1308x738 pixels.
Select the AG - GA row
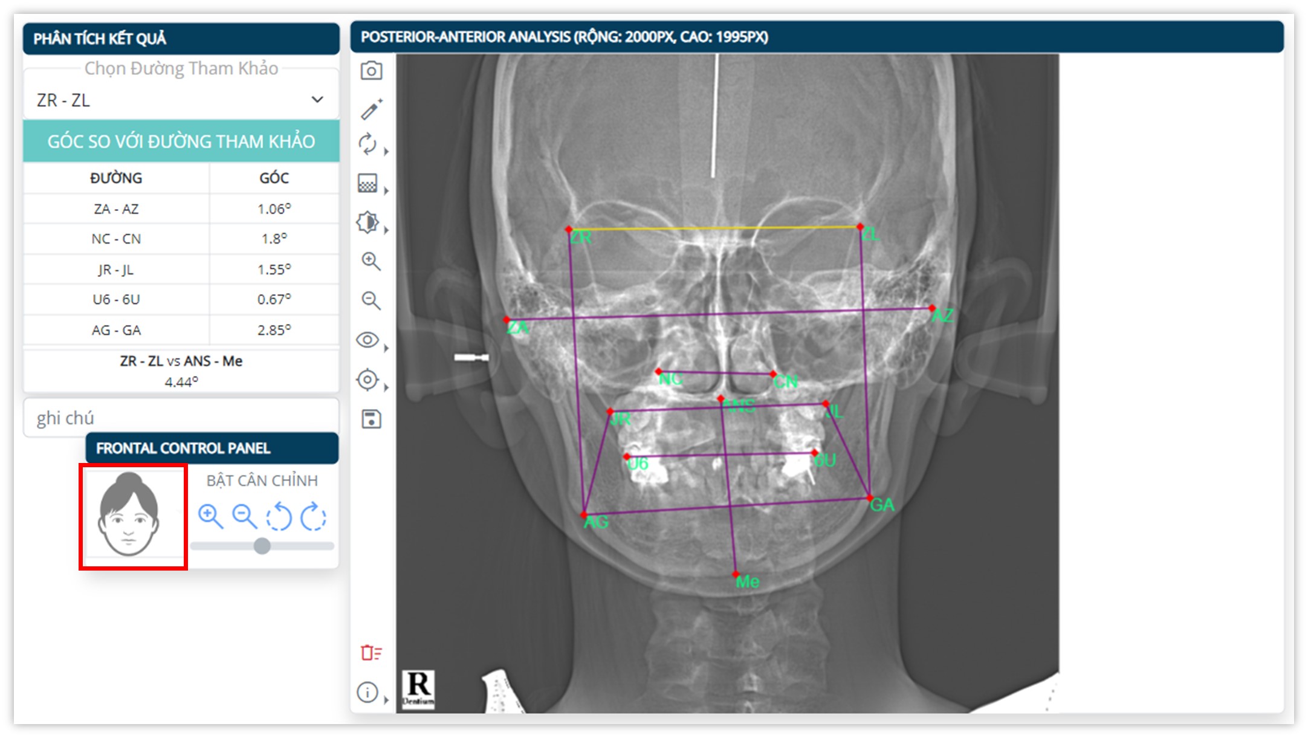pyautogui.click(x=181, y=330)
